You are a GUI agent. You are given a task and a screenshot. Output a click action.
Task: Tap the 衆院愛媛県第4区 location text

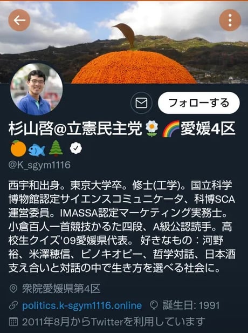tap(61, 289)
